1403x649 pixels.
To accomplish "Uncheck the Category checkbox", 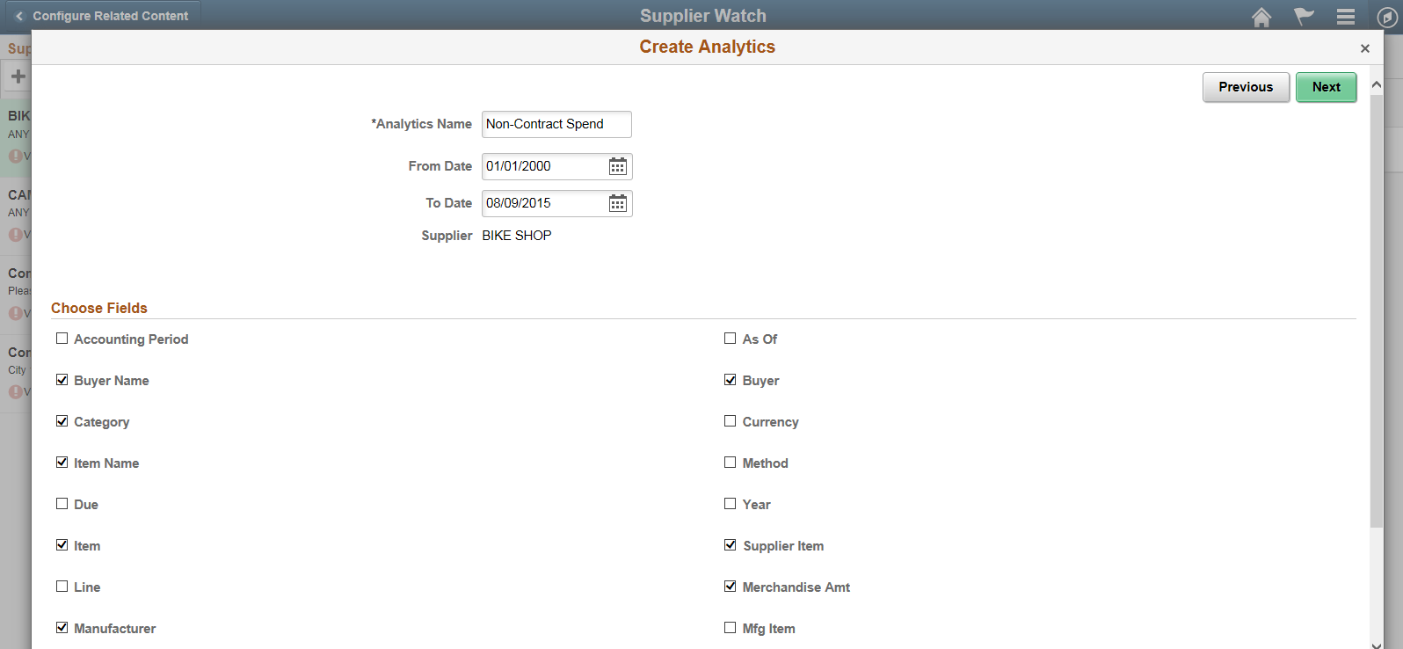I will [62, 421].
